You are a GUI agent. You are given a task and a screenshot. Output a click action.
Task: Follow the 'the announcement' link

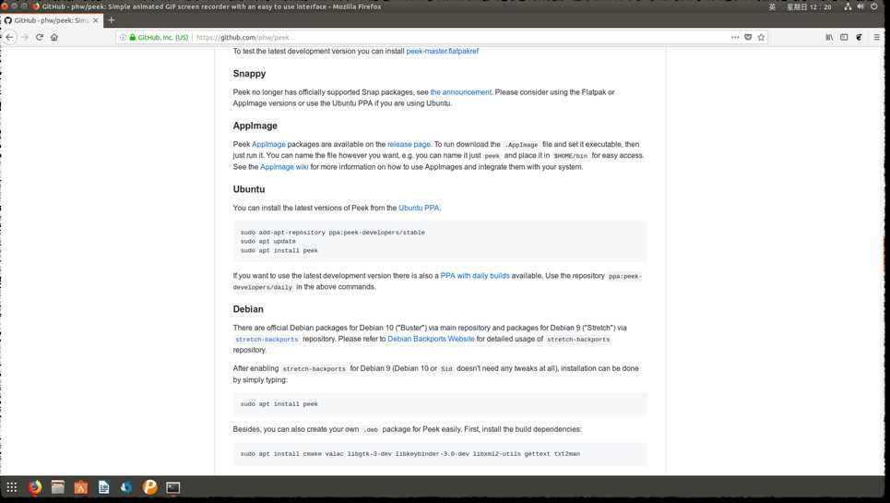tap(461, 92)
